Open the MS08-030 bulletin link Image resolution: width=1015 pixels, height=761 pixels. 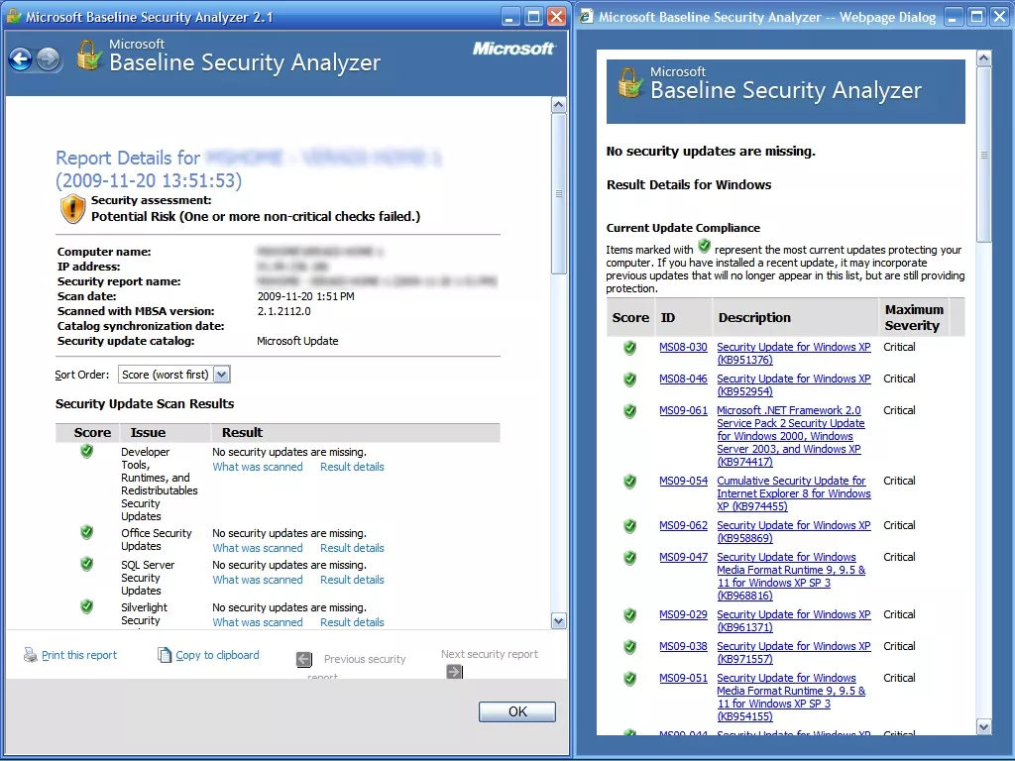coord(683,347)
